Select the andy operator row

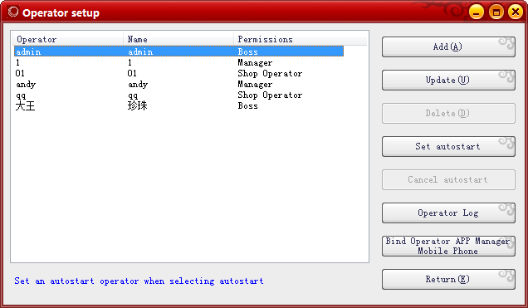pyautogui.click(x=178, y=84)
